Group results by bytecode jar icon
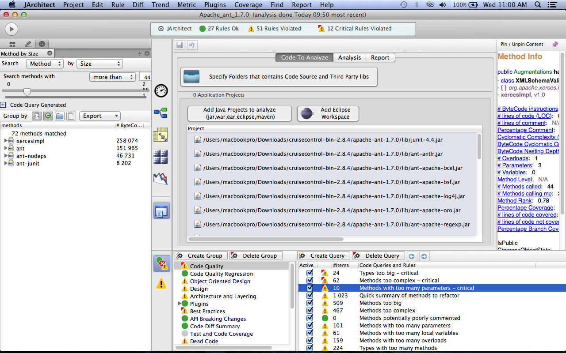566x353 pixels. tap(38, 116)
